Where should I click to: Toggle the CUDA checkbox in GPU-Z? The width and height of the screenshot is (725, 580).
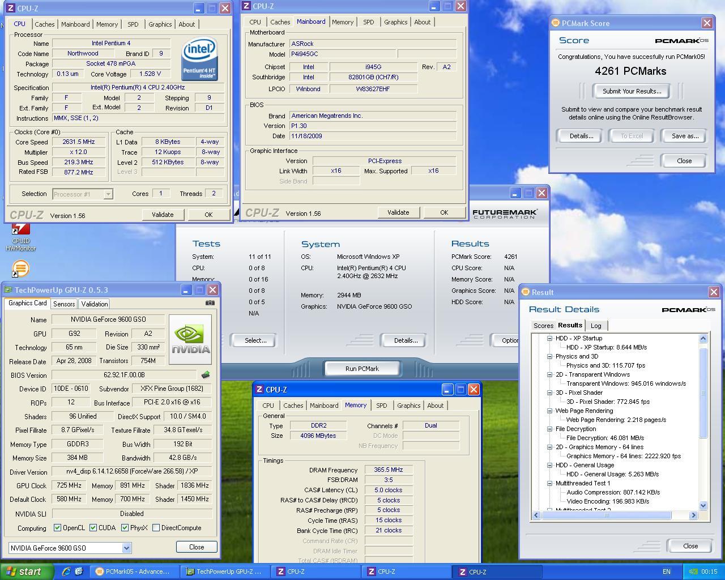pyautogui.click(x=93, y=528)
